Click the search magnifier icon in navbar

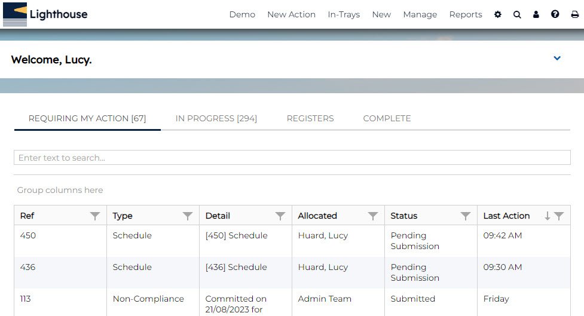(x=517, y=14)
